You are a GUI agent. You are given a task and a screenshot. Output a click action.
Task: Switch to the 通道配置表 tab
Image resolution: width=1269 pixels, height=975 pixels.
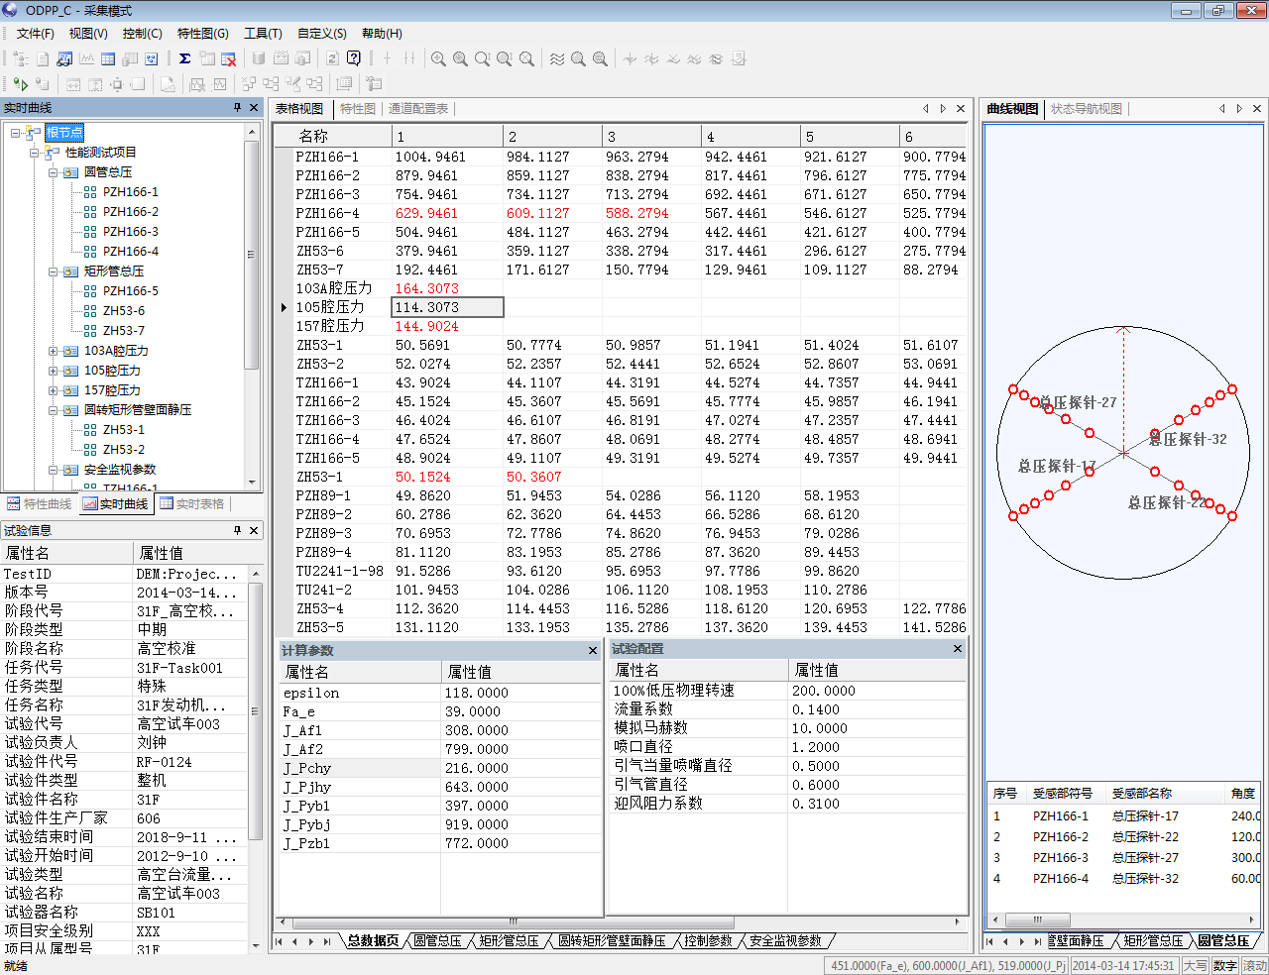pyautogui.click(x=417, y=109)
